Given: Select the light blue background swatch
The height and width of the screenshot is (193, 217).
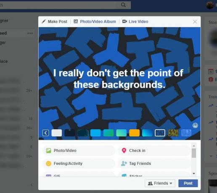Looking at the screenshot, I should pos(95,133).
